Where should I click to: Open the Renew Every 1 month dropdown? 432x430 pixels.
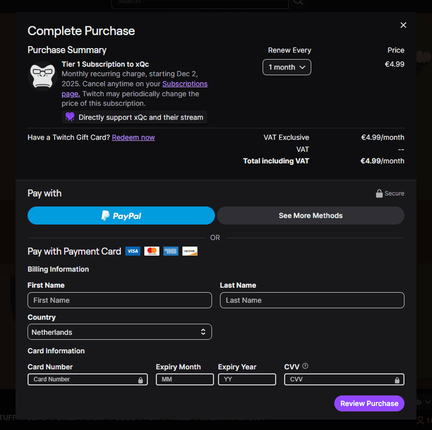tap(287, 67)
